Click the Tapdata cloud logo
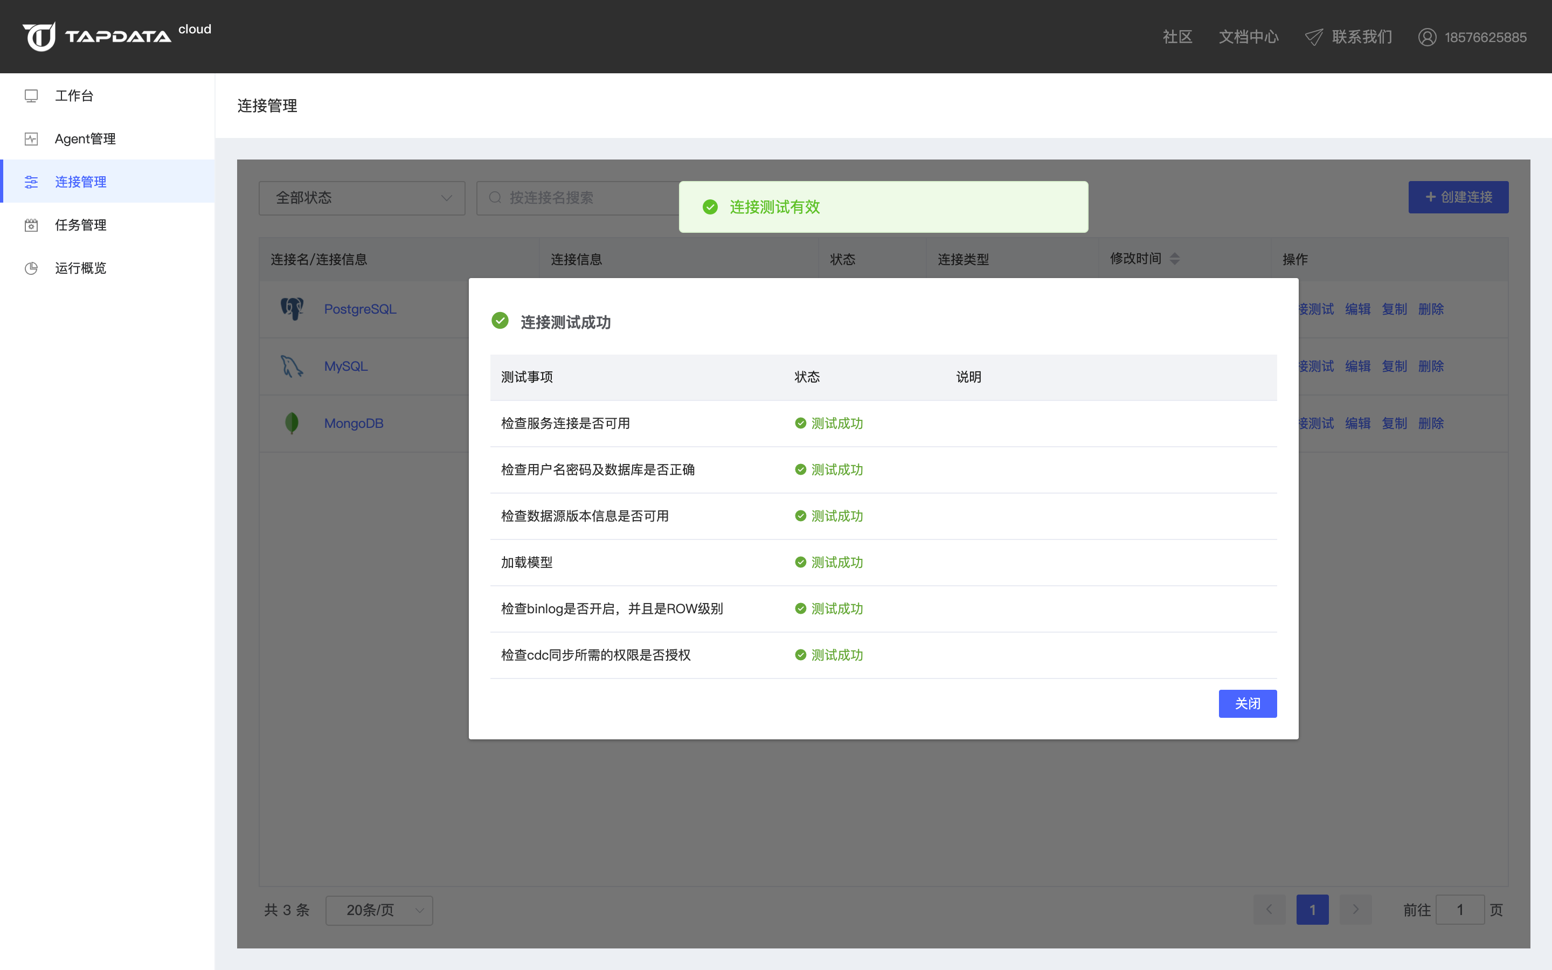This screenshot has height=970, width=1552. click(x=117, y=37)
